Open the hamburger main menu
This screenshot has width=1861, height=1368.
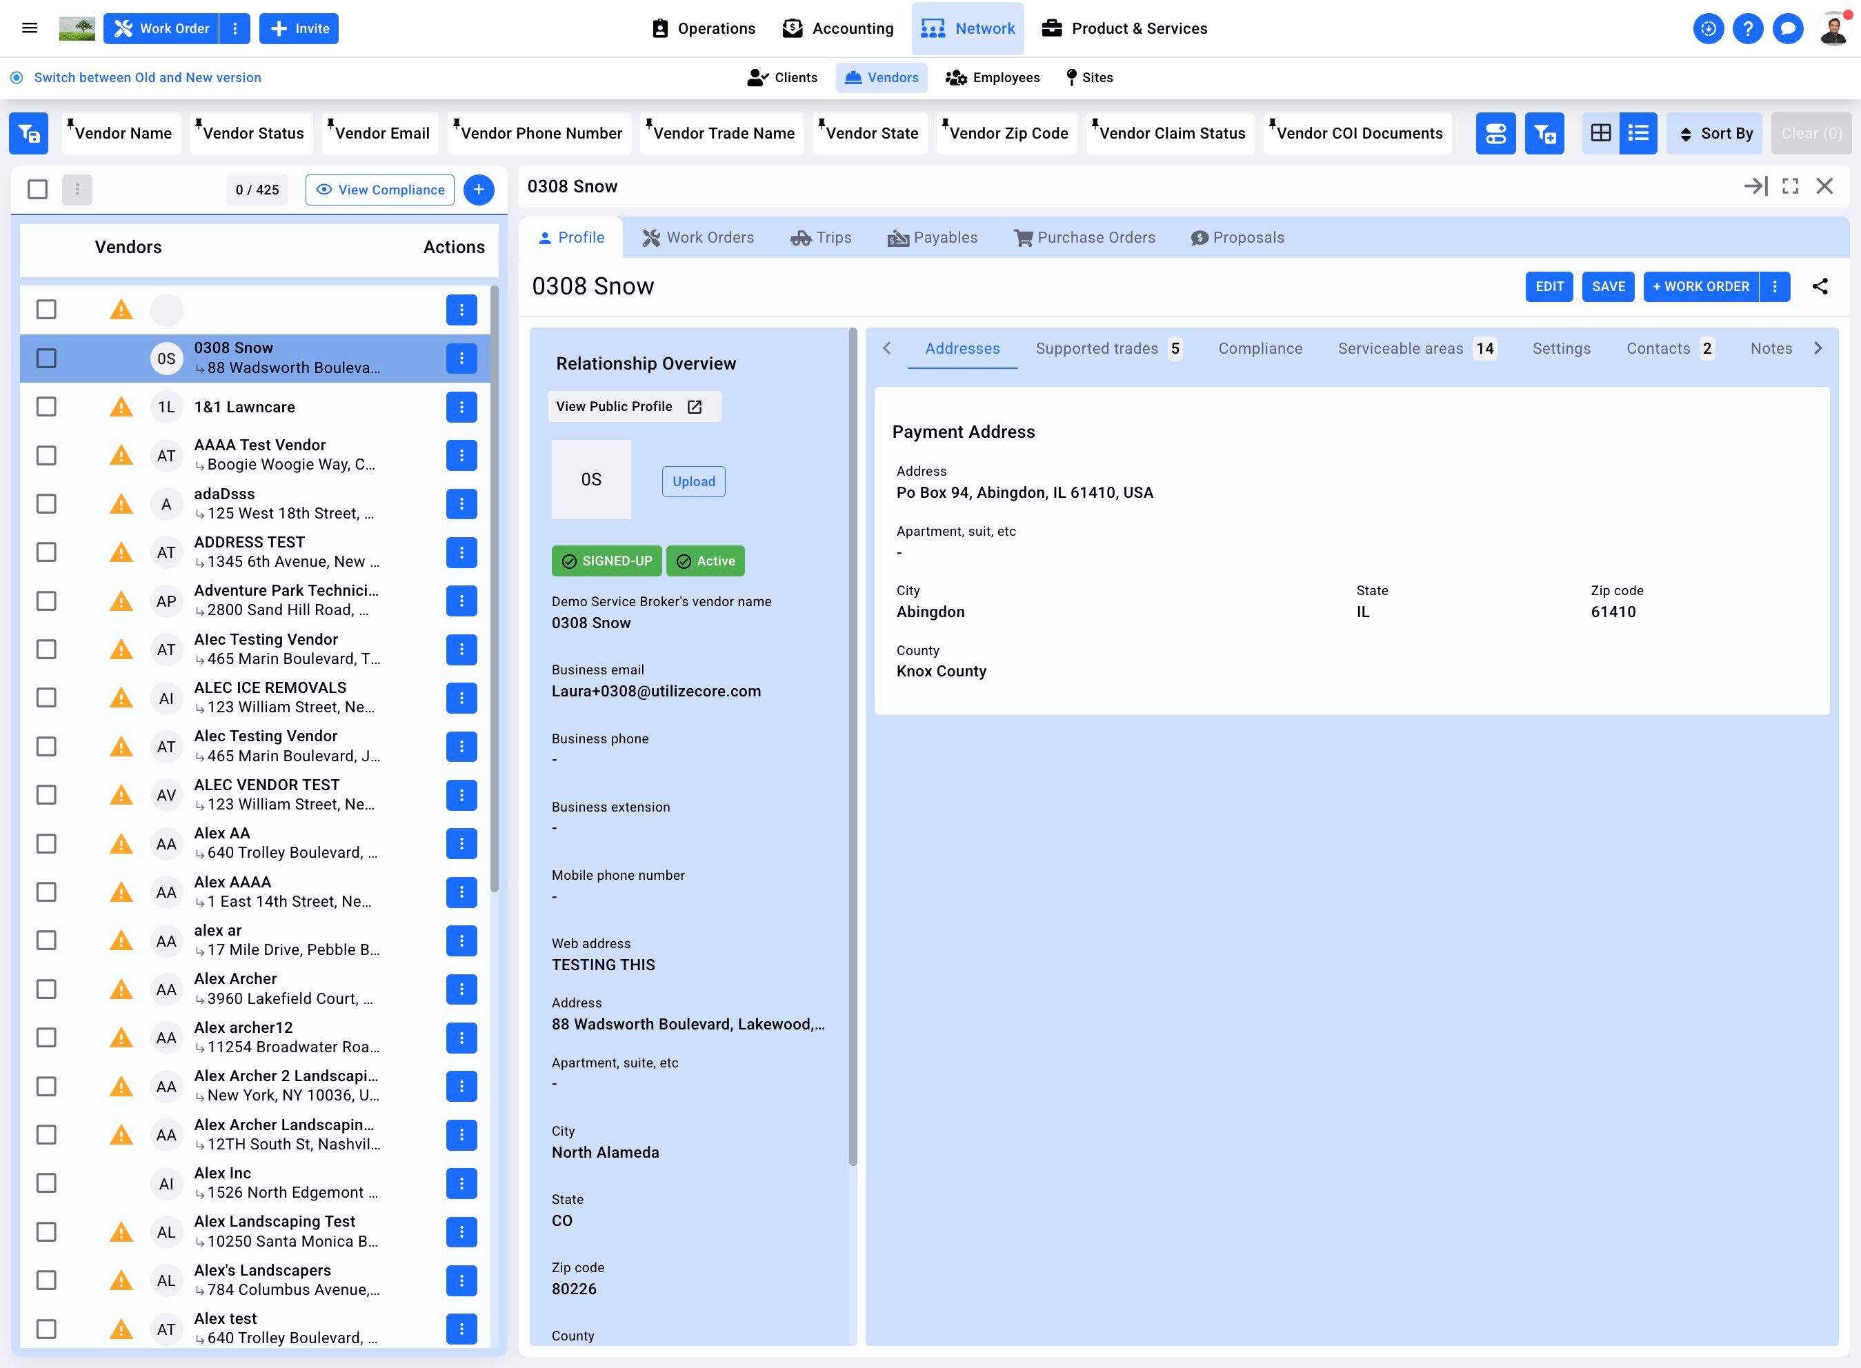30,28
